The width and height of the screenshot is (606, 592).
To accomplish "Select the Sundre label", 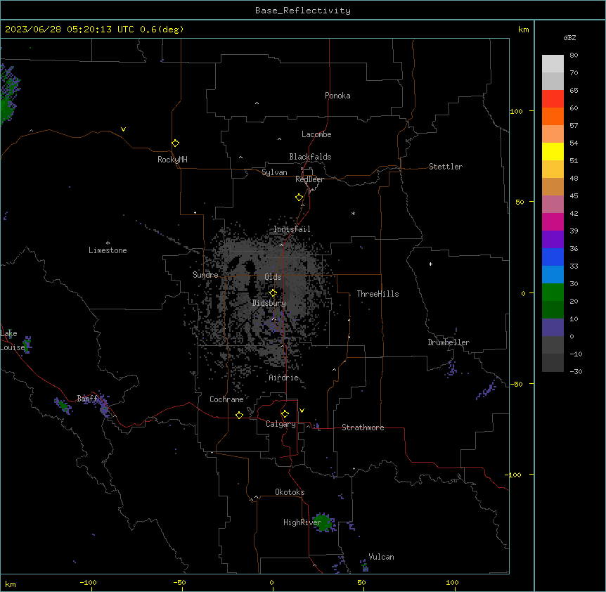I will tap(205, 275).
